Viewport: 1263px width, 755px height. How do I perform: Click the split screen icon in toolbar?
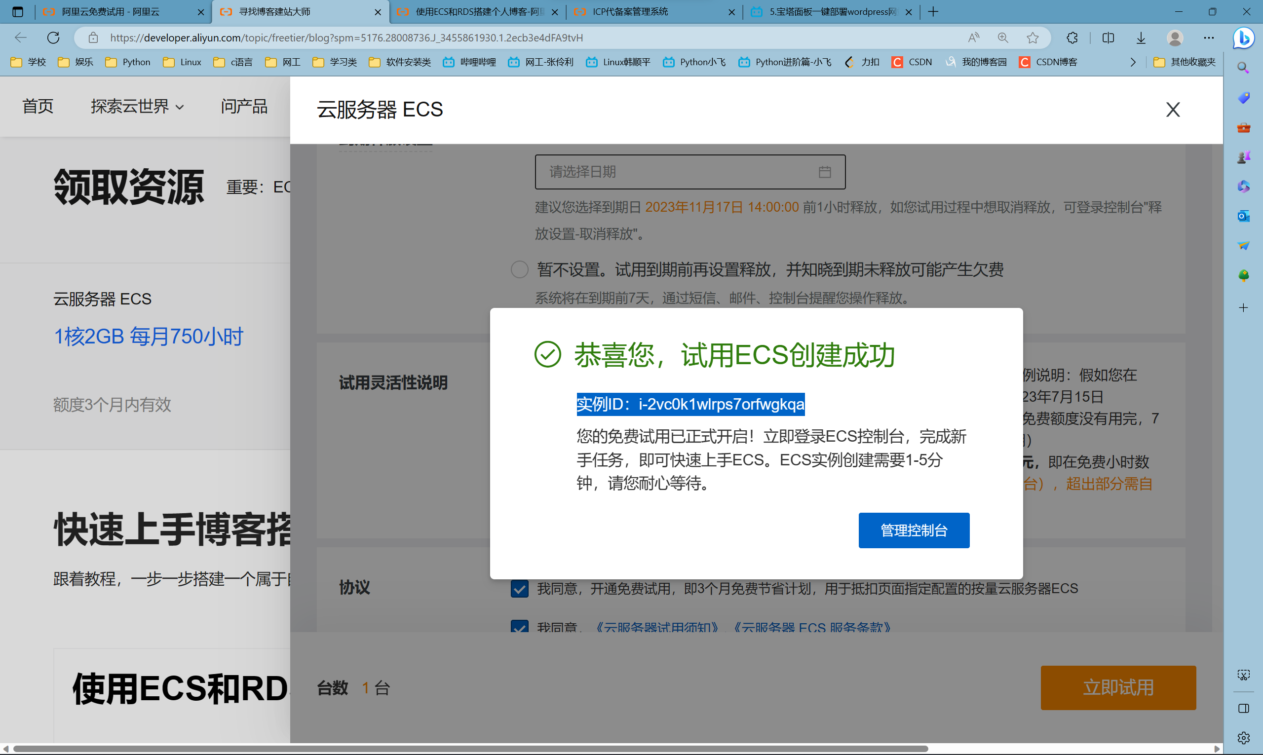click(1108, 38)
